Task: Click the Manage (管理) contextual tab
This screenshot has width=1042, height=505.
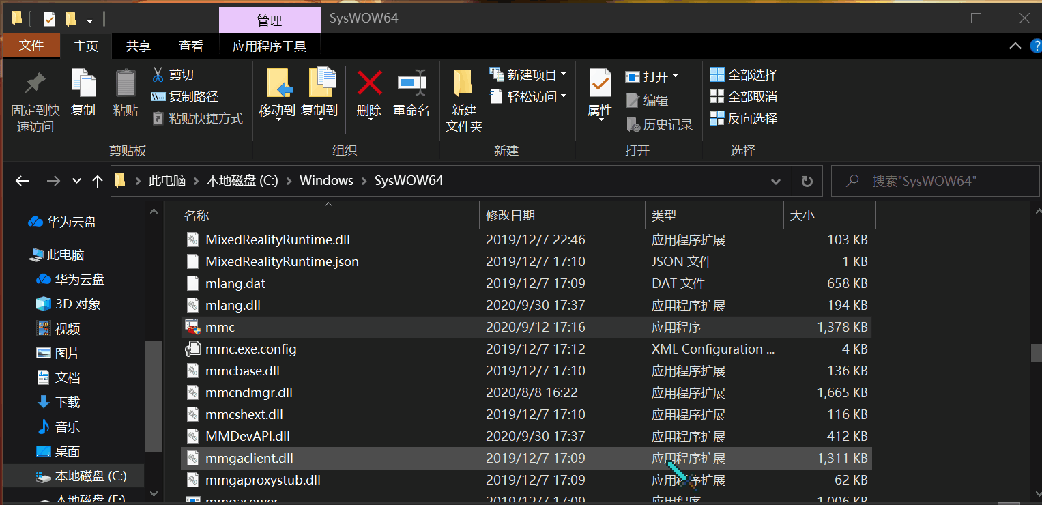Action: (x=270, y=20)
